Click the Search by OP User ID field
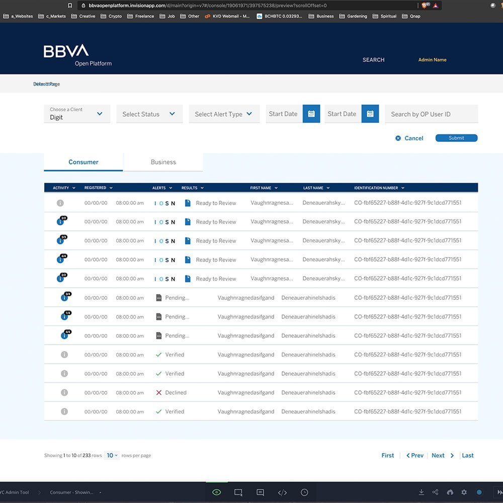This screenshot has width=503, height=503. (x=431, y=114)
